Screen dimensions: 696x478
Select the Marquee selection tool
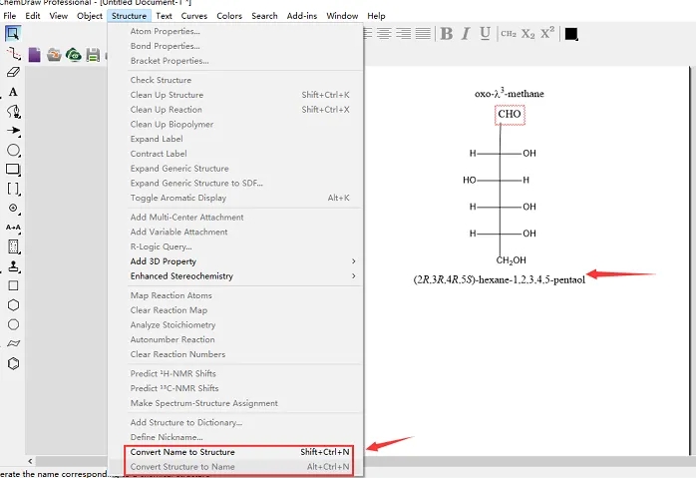pyautogui.click(x=13, y=33)
